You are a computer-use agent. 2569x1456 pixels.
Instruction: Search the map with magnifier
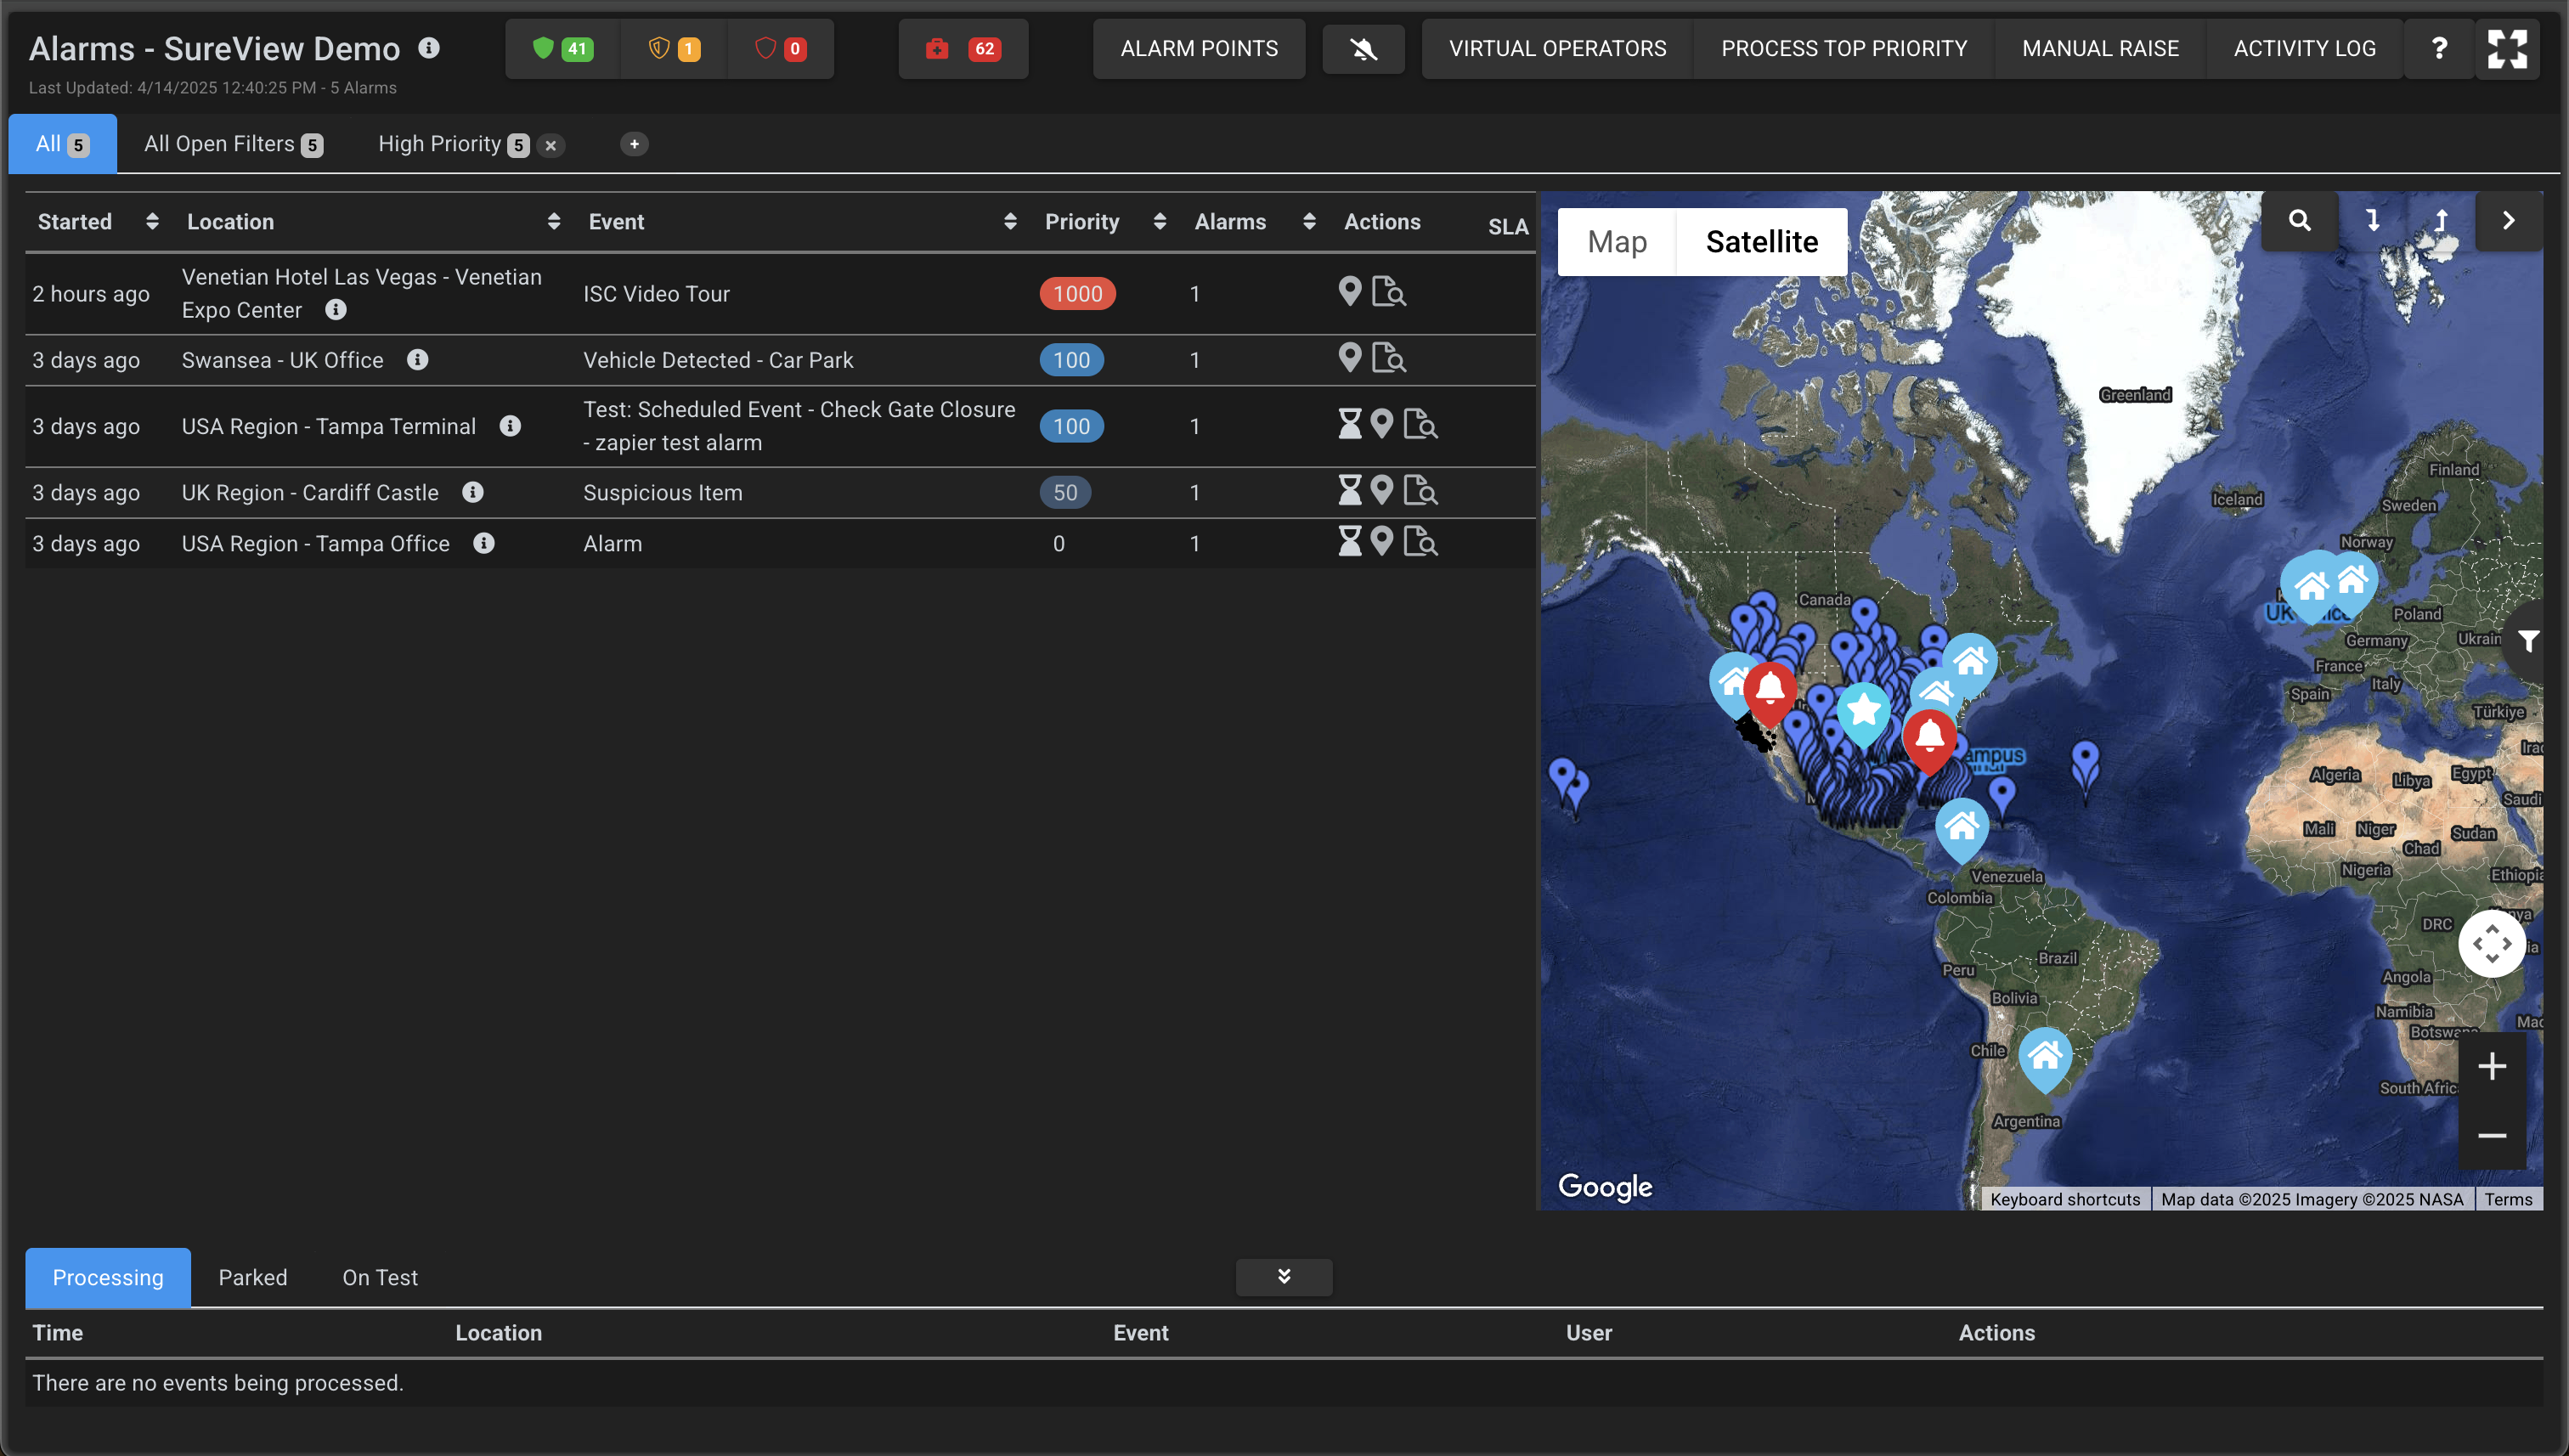(2300, 220)
